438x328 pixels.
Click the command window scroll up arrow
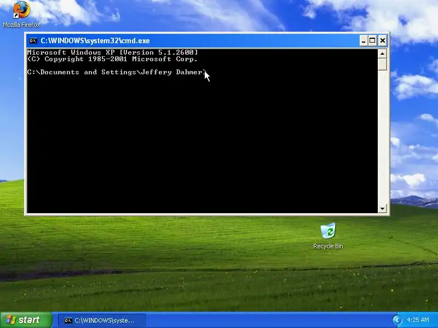click(x=382, y=53)
